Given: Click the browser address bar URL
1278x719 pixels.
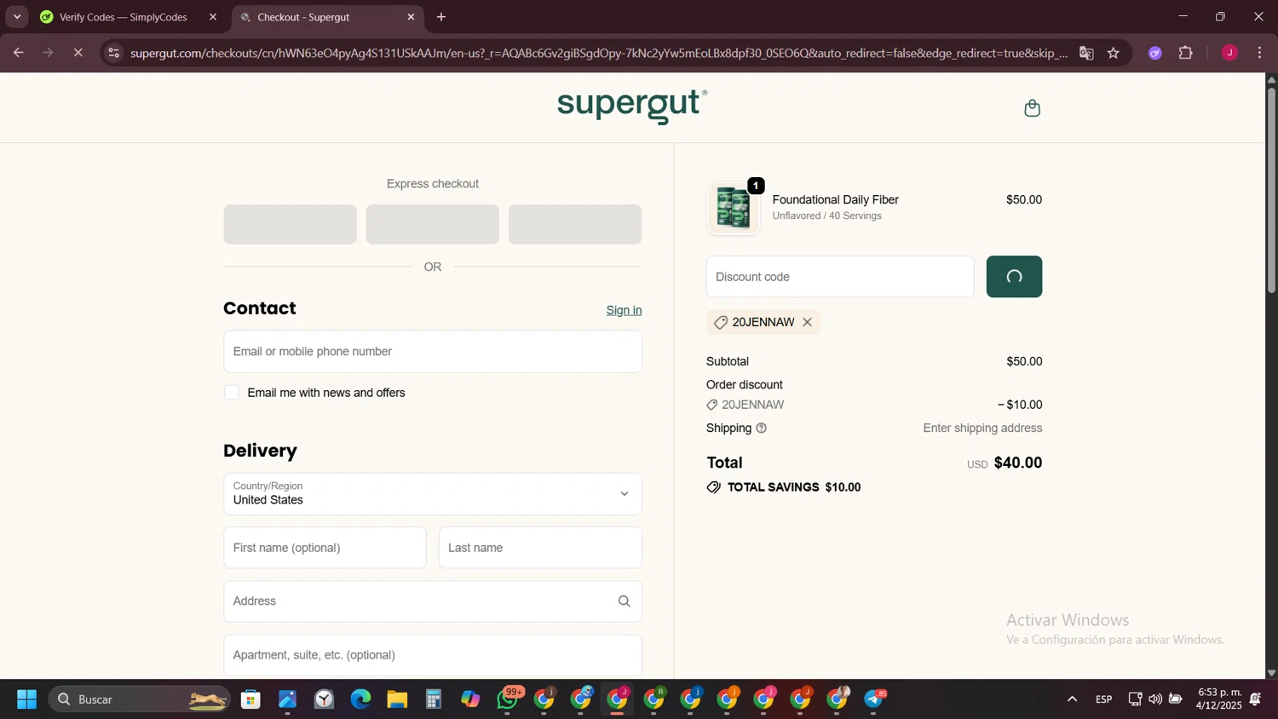Looking at the screenshot, I should pyautogui.click(x=599, y=53).
